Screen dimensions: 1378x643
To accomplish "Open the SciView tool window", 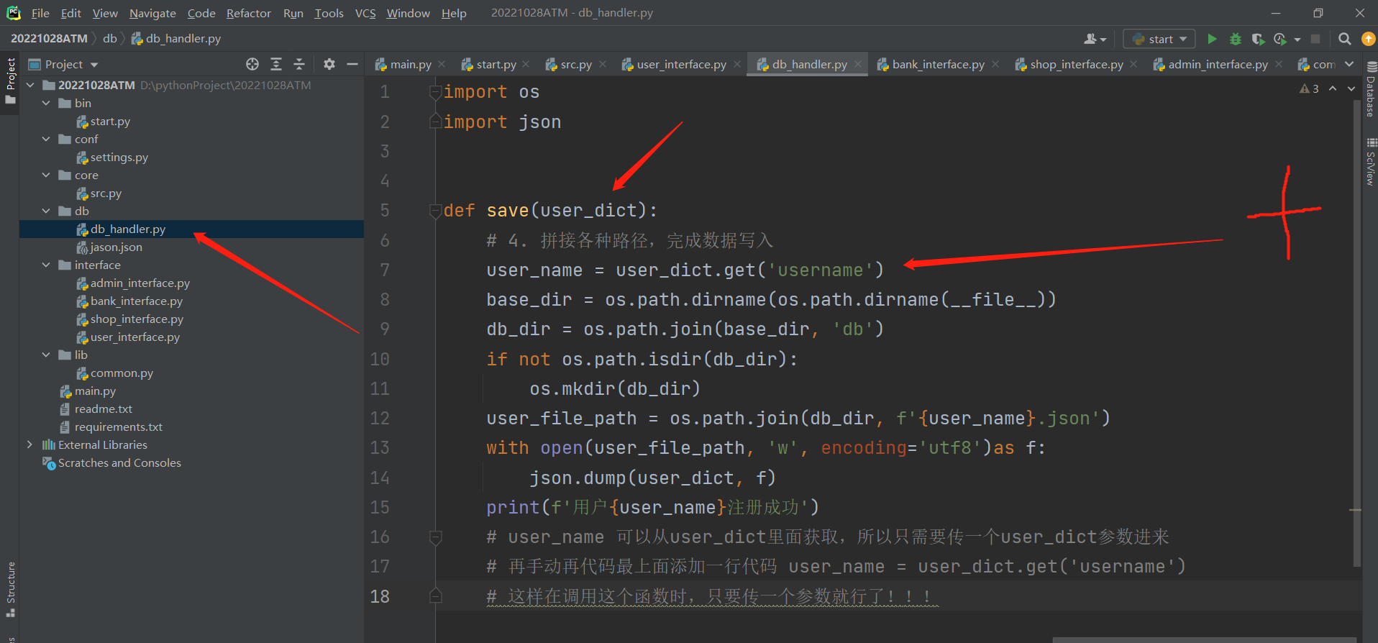I will [1370, 162].
